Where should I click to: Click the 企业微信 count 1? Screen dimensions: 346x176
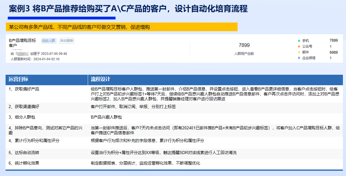[x=331, y=58]
